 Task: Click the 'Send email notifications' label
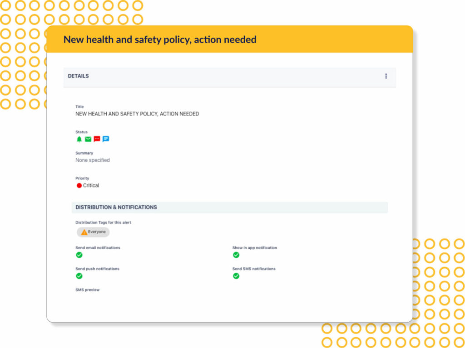[98, 248]
